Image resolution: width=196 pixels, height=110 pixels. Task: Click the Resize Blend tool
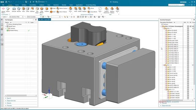(92, 12)
